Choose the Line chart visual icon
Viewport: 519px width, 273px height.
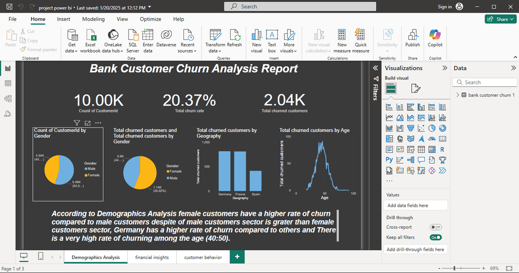point(389,117)
